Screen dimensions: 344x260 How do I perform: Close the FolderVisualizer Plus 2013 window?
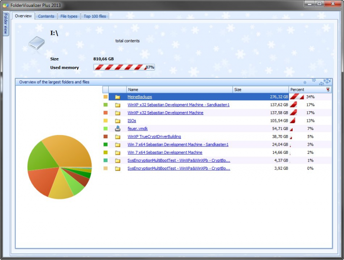click(333, 4)
